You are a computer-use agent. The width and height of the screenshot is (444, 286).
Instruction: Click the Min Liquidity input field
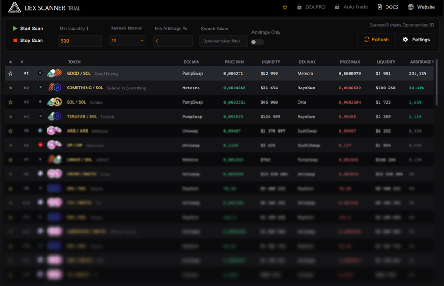80,41
